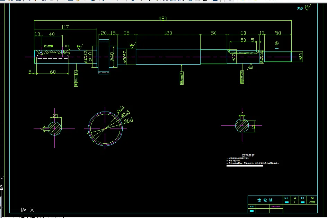Click the 技术要求 heading text

click(248, 155)
